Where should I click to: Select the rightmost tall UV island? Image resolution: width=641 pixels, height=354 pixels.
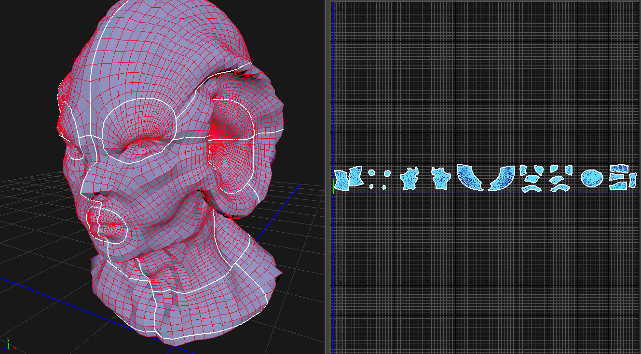[x=632, y=181]
